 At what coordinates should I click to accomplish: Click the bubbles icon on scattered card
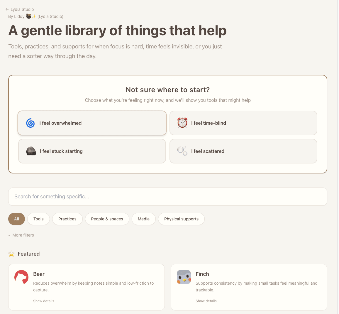pyautogui.click(x=182, y=151)
